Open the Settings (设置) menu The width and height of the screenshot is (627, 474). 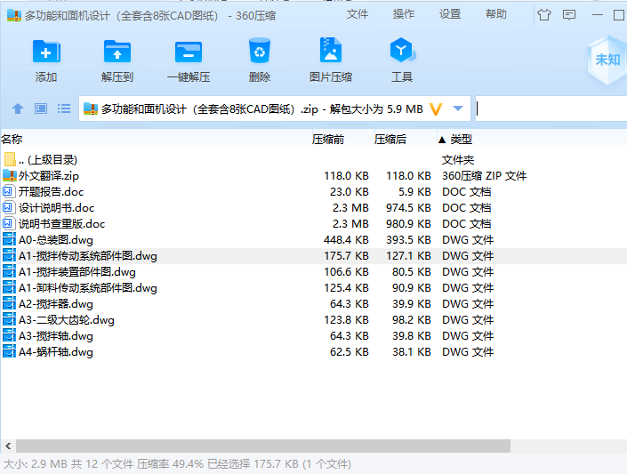450,14
